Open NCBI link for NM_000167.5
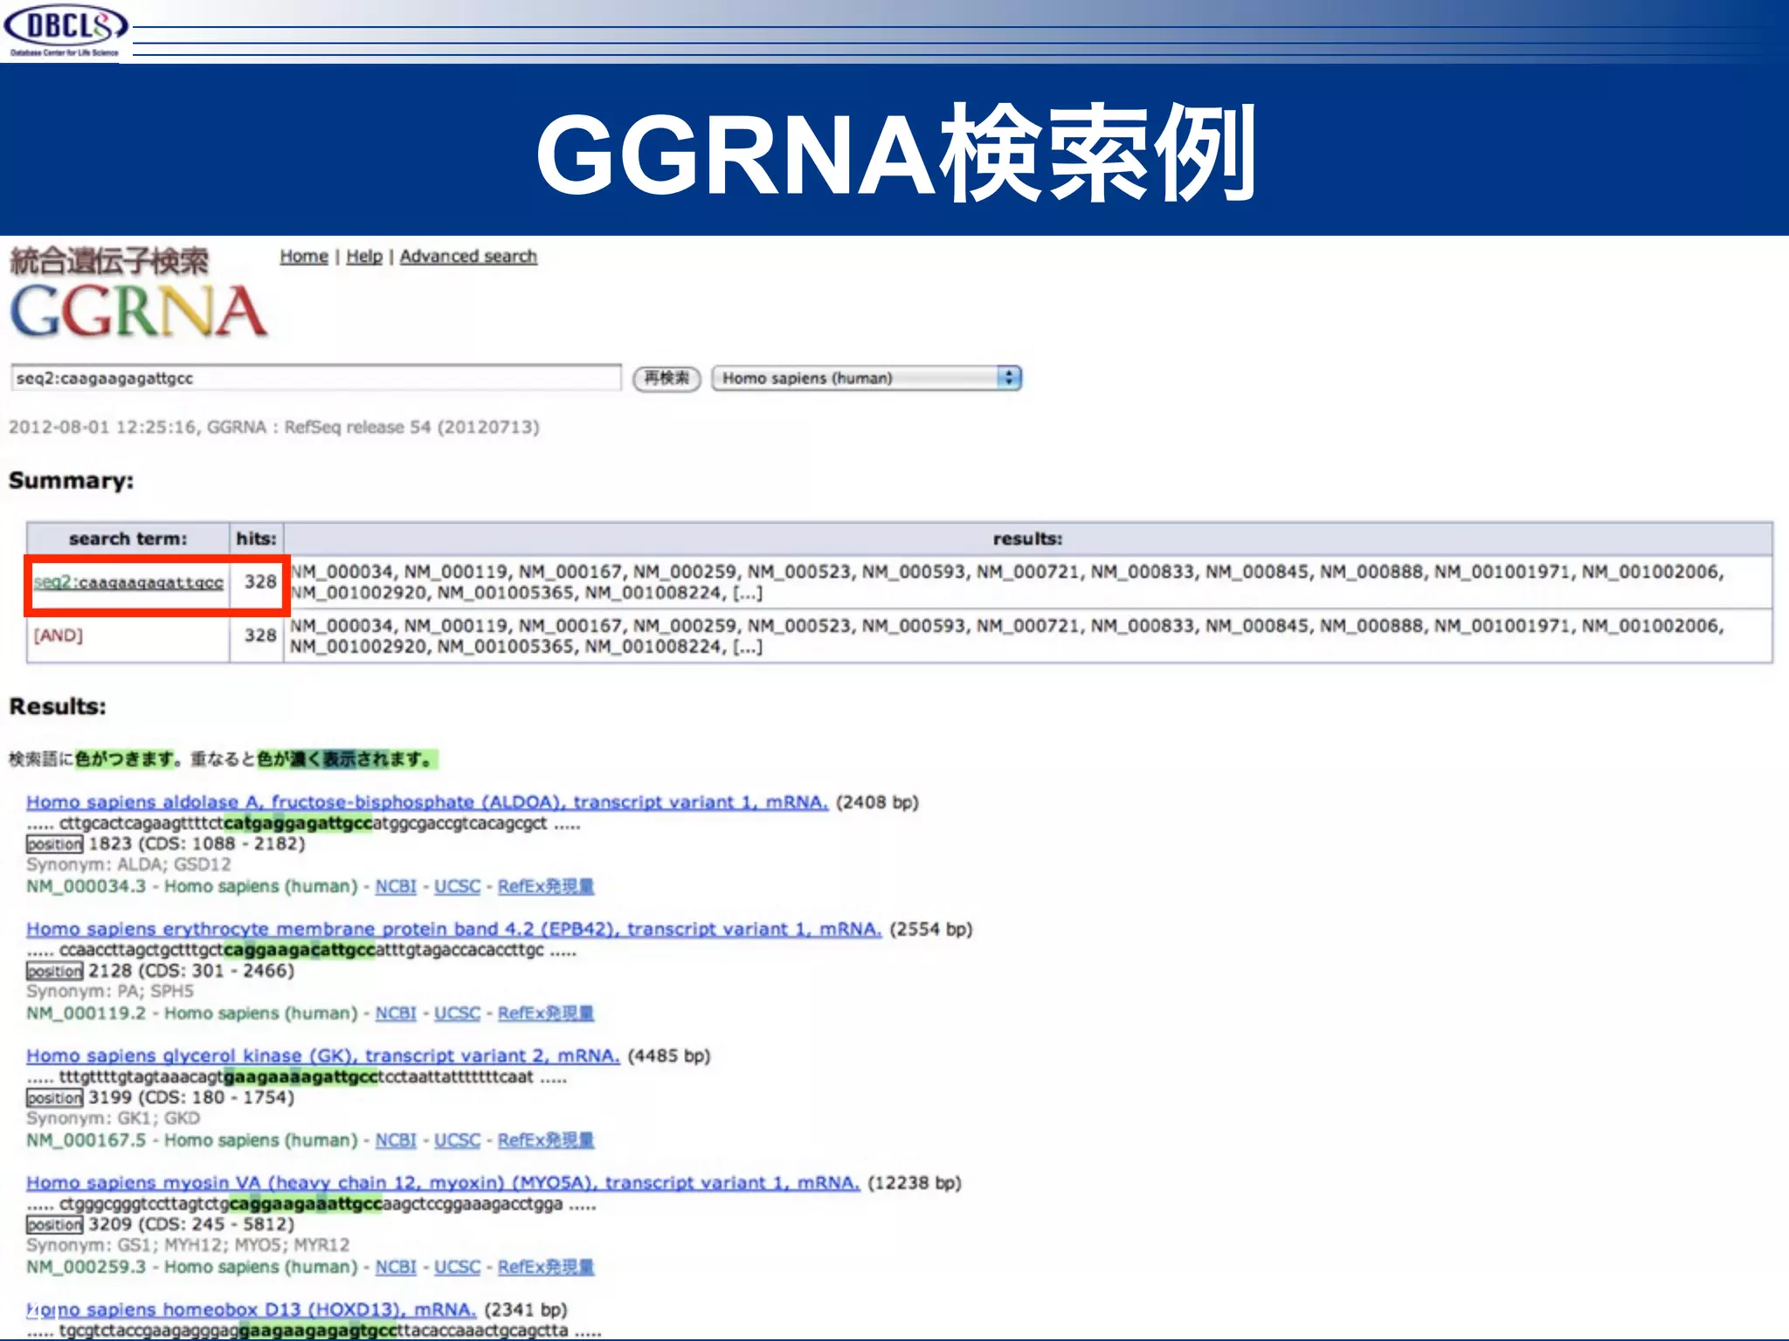Viewport: 1789px width, 1341px height. coord(396,1140)
